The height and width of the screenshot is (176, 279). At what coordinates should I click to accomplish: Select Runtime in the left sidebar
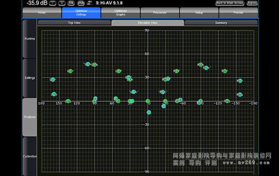(x=30, y=39)
